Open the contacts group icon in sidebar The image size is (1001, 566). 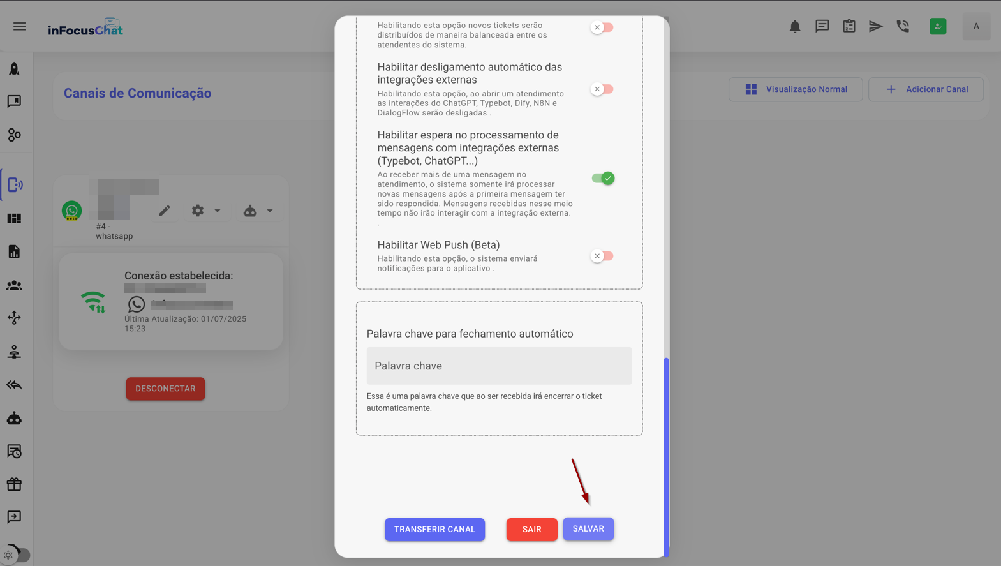[x=14, y=286]
